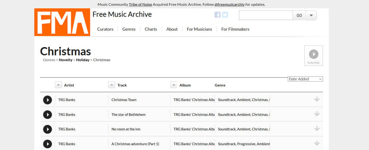Play The star of Bethlehem track
This screenshot has height=150, width=369.
(x=48, y=115)
